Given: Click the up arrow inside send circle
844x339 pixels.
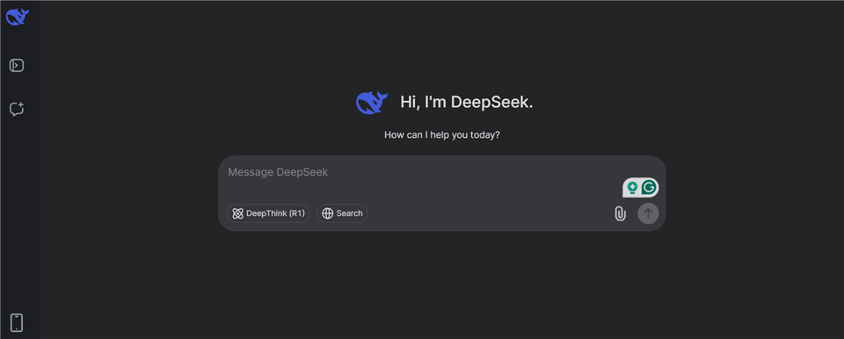Looking at the screenshot, I should 648,213.
